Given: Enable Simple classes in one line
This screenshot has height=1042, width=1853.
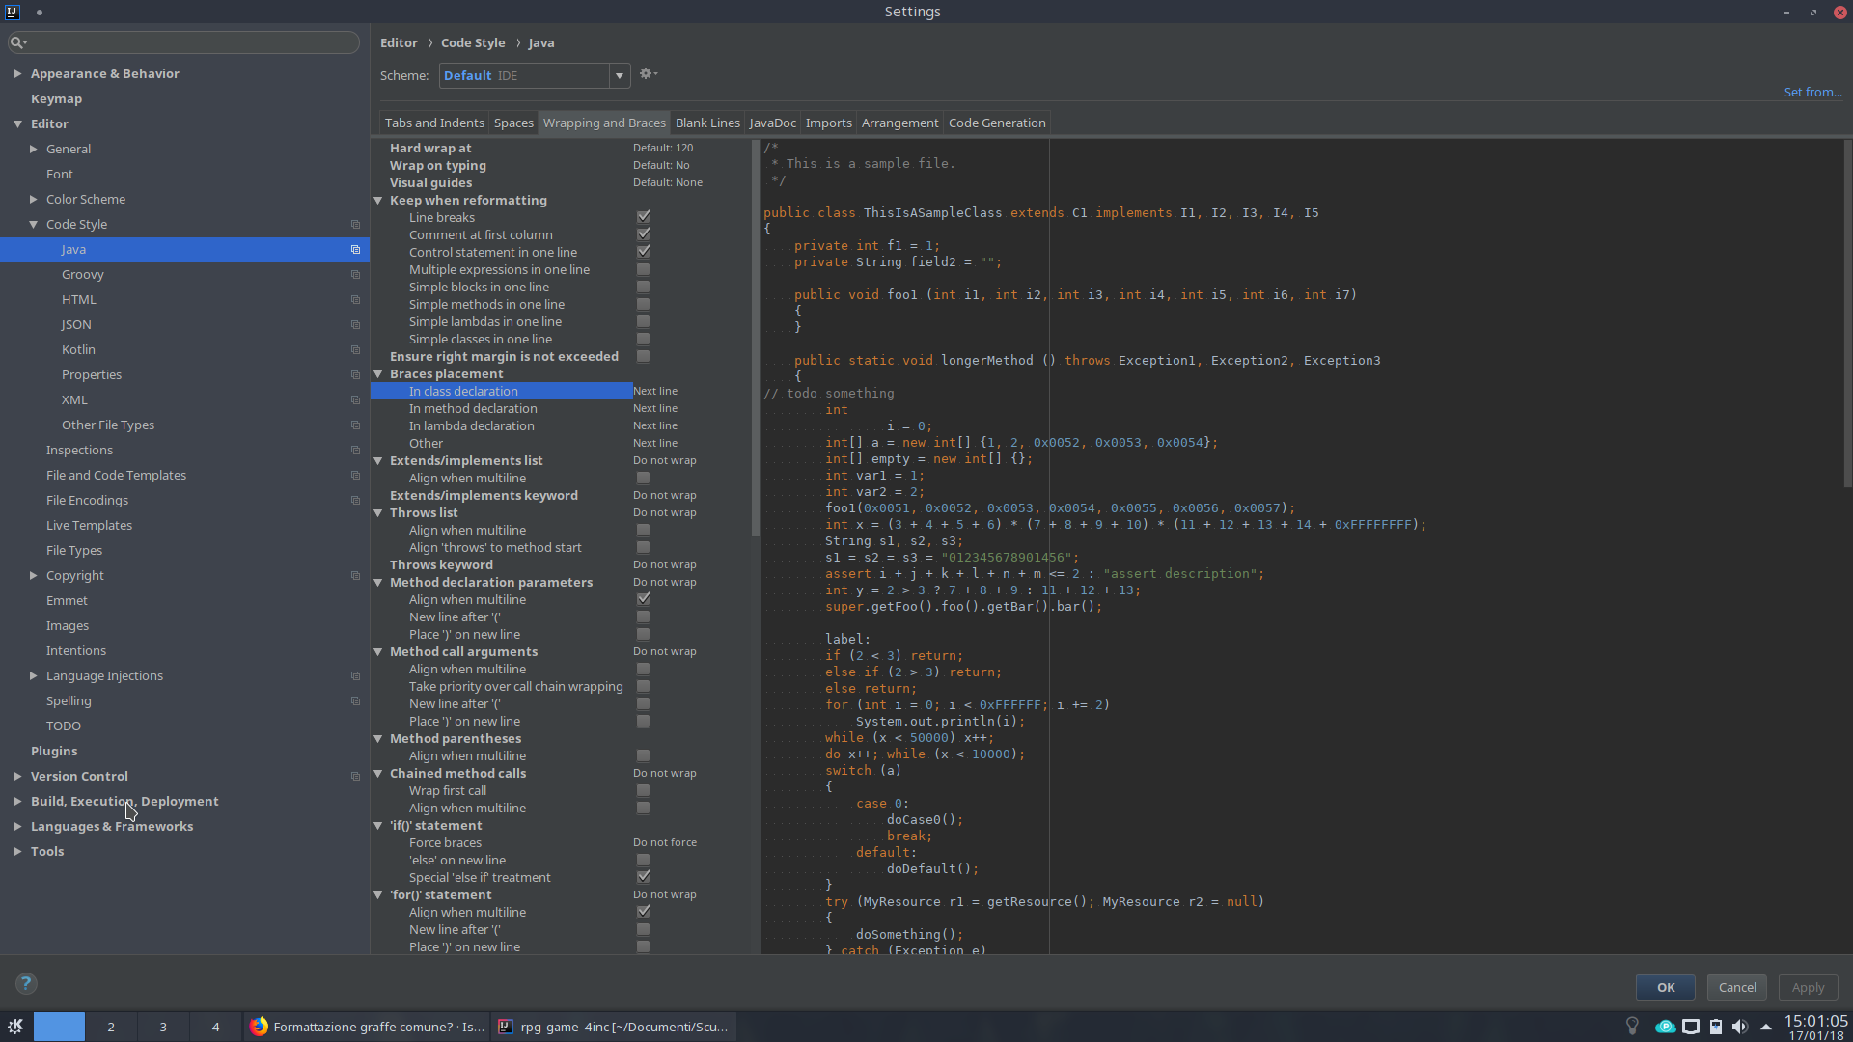Looking at the screenshot, I should (x=644, y=340).
